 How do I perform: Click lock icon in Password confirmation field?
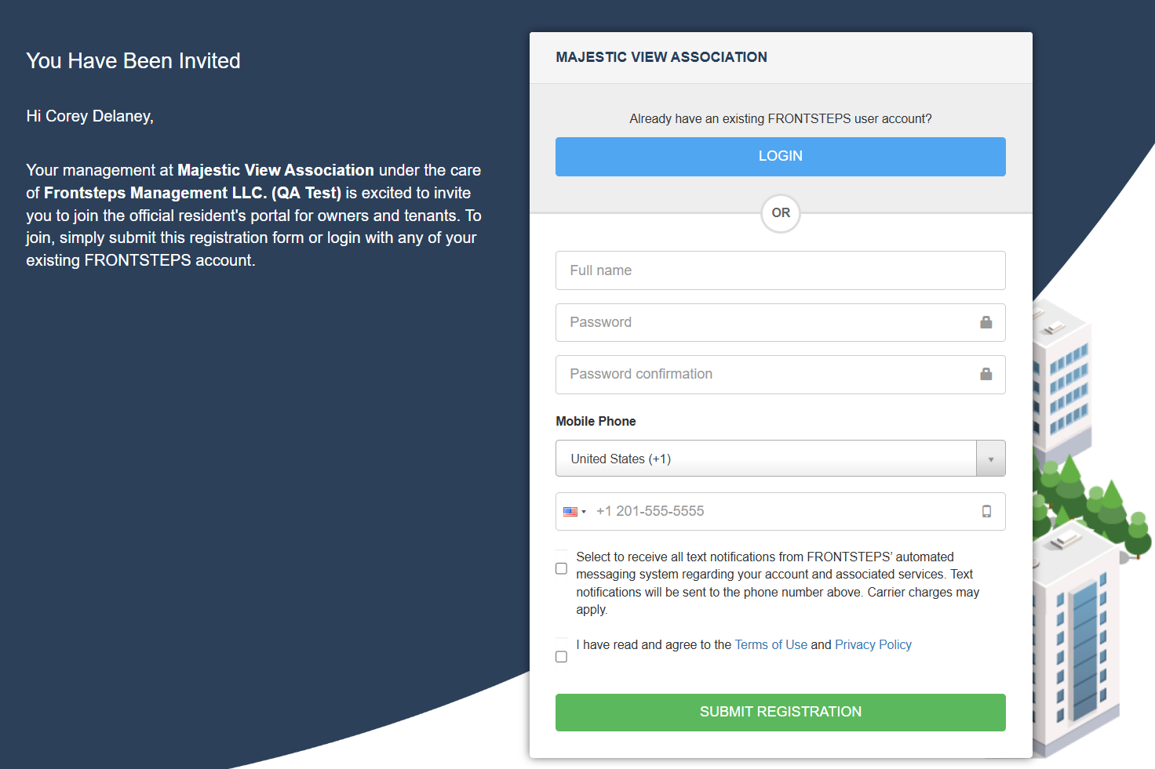(x=986, y=374)
